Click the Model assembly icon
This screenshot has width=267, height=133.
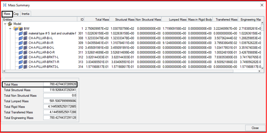pos(10,24)
